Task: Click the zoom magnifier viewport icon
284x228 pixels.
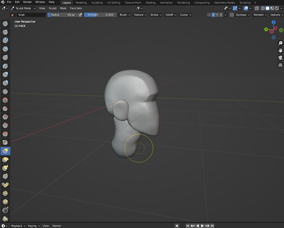Action: [x=280, y=43]
